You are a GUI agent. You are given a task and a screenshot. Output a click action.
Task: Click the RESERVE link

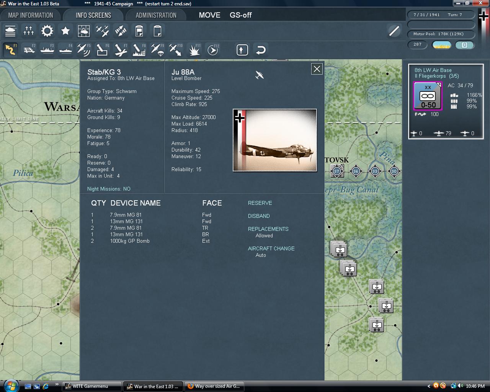[x=260, y=203]
